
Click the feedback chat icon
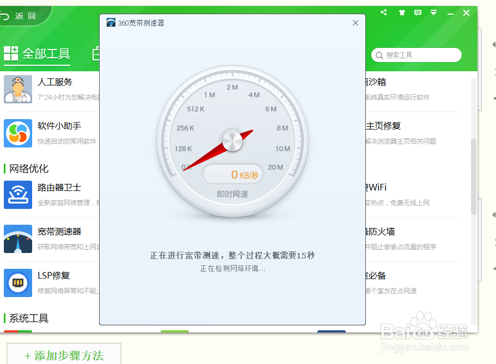tap(417, 12)
